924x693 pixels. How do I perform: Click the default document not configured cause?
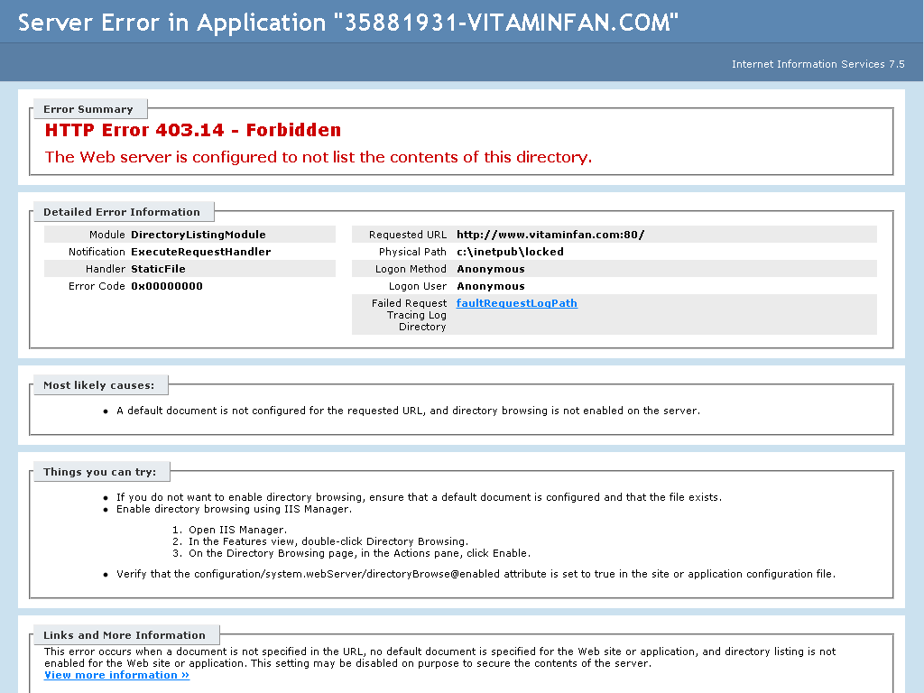point(409,411)
